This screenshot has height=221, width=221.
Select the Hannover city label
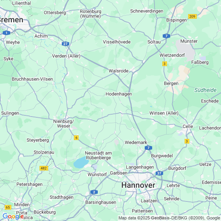tap(138, 185)
